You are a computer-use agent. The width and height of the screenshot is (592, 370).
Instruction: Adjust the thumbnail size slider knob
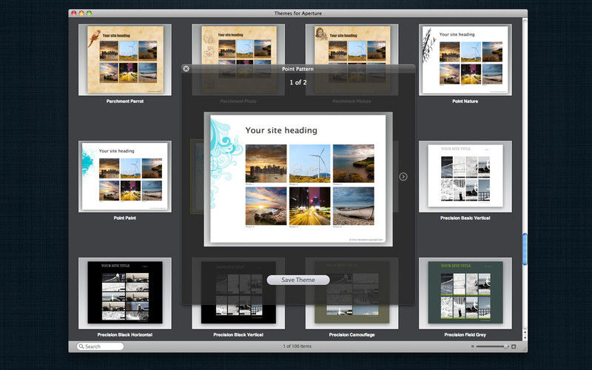506,346
